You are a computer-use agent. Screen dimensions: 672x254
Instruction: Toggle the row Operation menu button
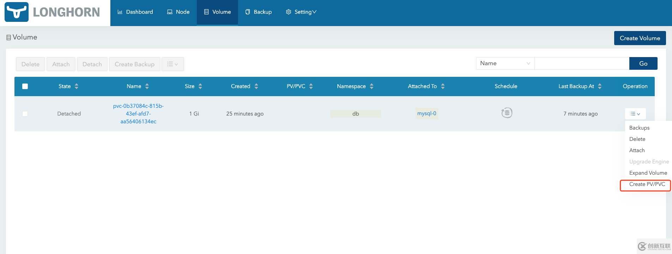coord(635,114)
